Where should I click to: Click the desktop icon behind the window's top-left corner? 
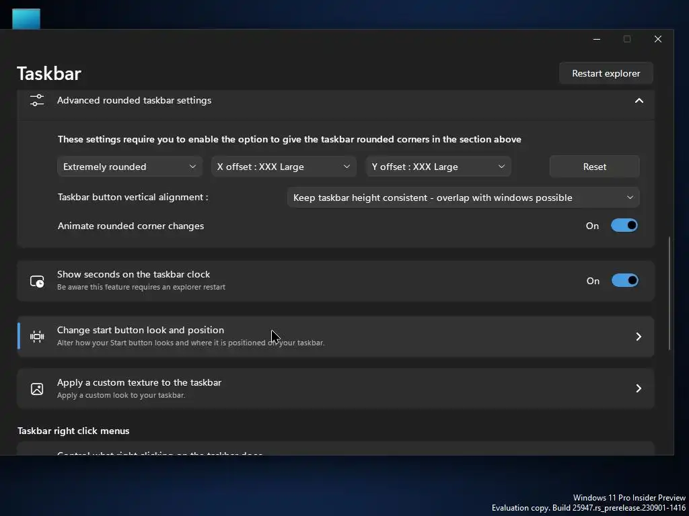(x=26, y=19)
